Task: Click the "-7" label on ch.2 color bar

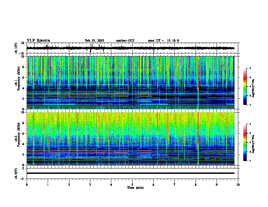Action: point(250,161)
